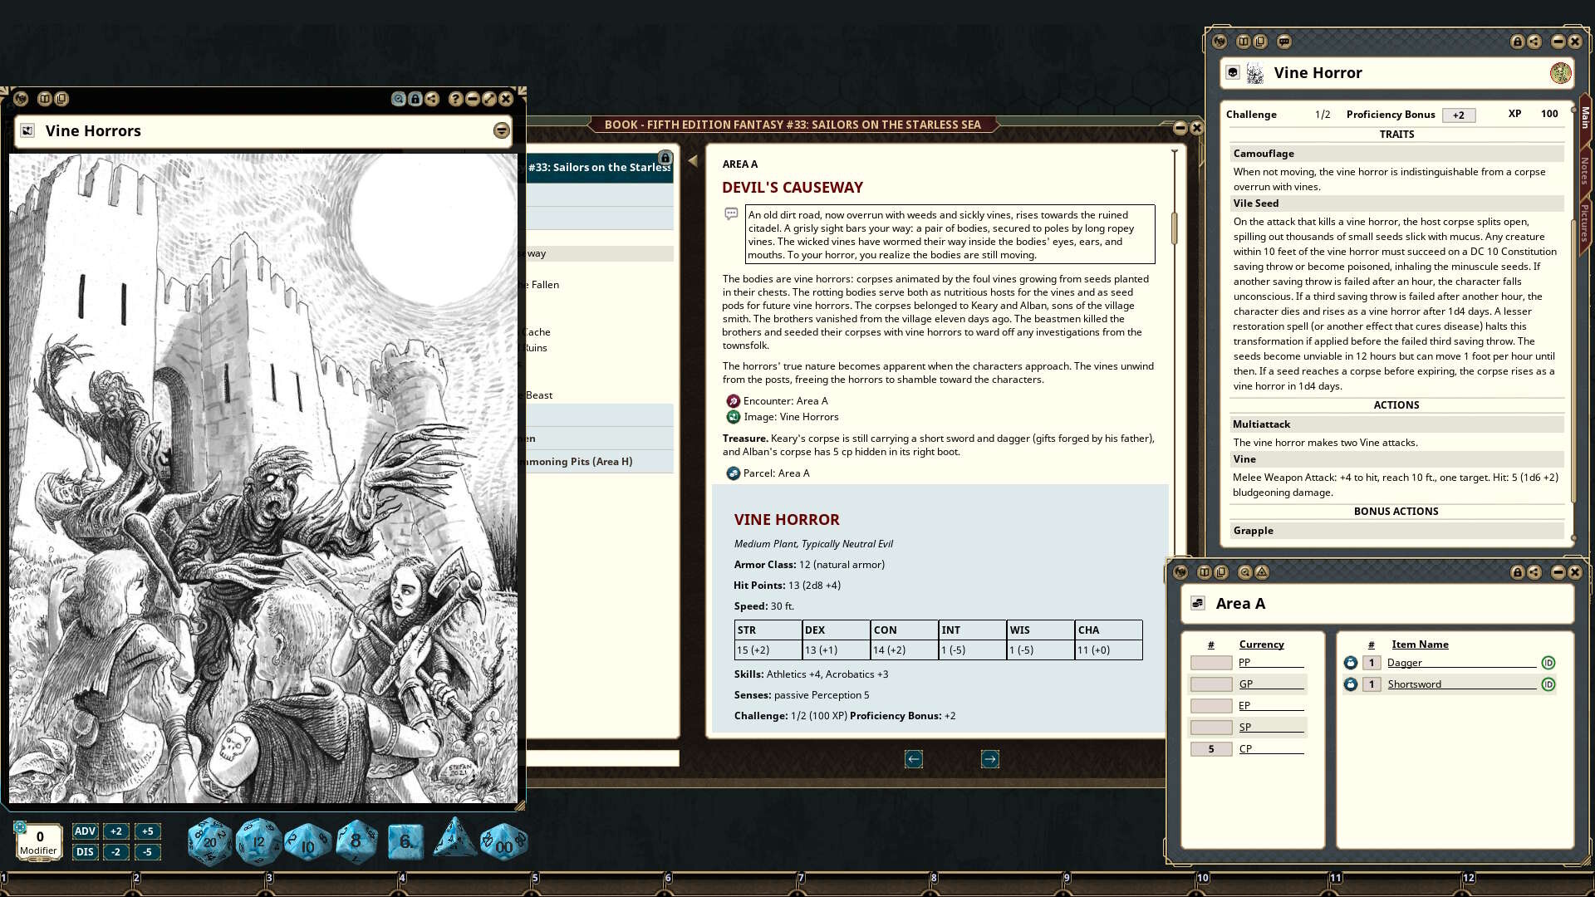This screenshot has height=897, width=1595.
Task: Click the Vine attack description text
Action: [1396, 485]
